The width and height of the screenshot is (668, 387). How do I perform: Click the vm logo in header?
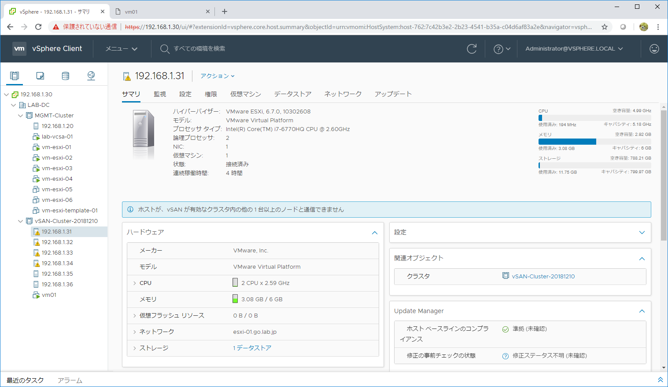[x=19, y=49]
